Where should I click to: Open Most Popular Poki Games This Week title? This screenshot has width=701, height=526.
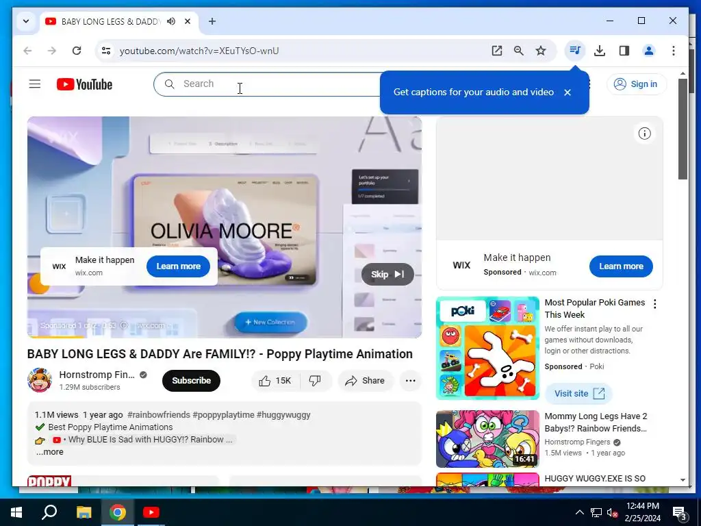595,309
